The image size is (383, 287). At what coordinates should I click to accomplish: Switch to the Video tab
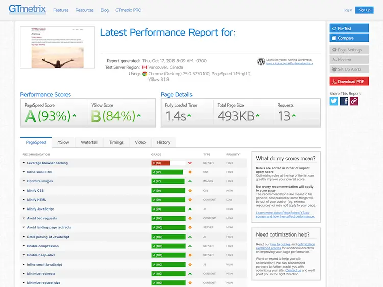coord(140,142)
